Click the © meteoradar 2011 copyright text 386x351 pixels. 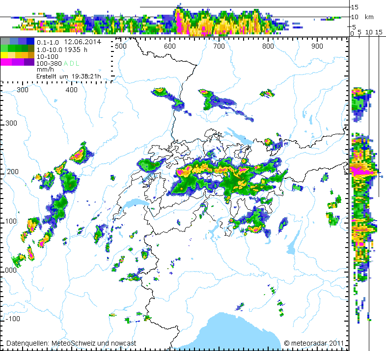314,343
